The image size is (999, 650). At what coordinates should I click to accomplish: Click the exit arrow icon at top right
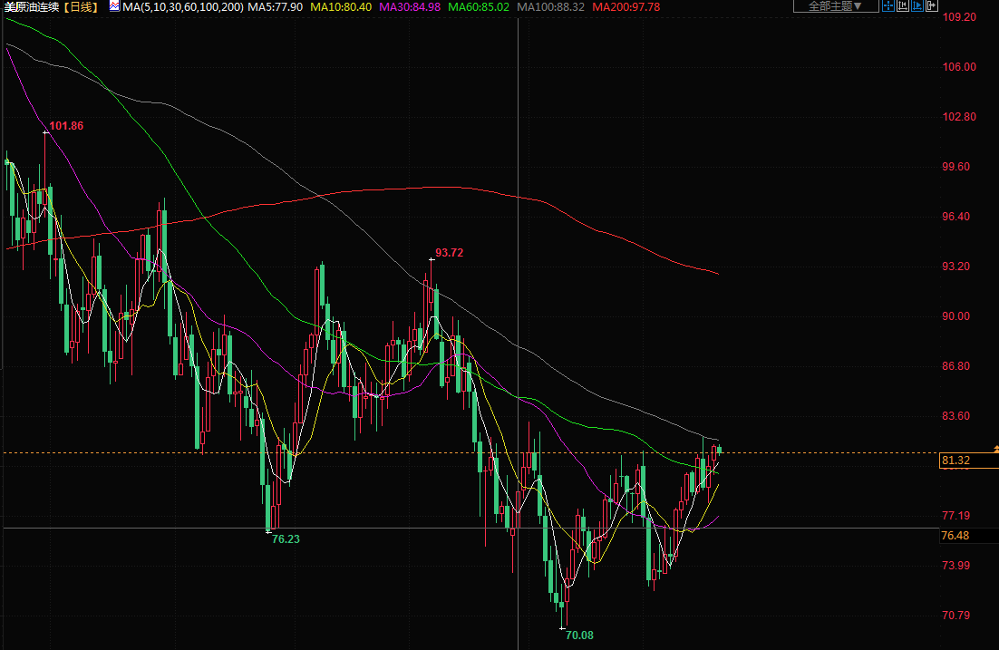click(932, 6)
